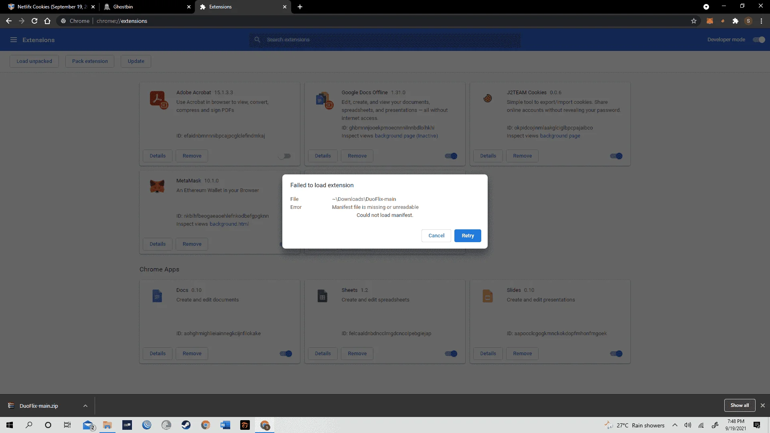This screenshot has height=433, width=770.
Task: Go back to the previous page
Action: (x=9, y=21)
